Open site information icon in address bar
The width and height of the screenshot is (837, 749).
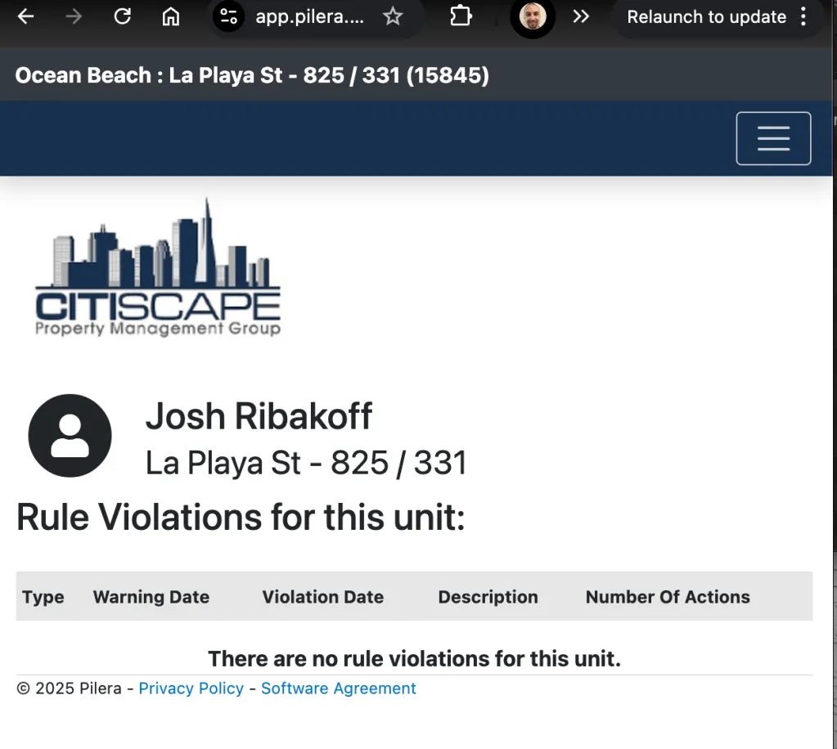229,16
